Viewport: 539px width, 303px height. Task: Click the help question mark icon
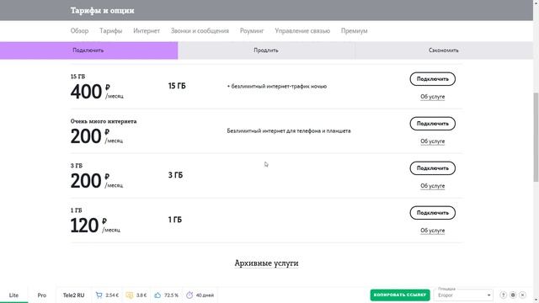point(504,295)
